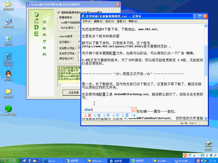This screenshot has height=163, width=218.
Task: Click the user account icon on the Sogou bar
Action: point(207,155)
